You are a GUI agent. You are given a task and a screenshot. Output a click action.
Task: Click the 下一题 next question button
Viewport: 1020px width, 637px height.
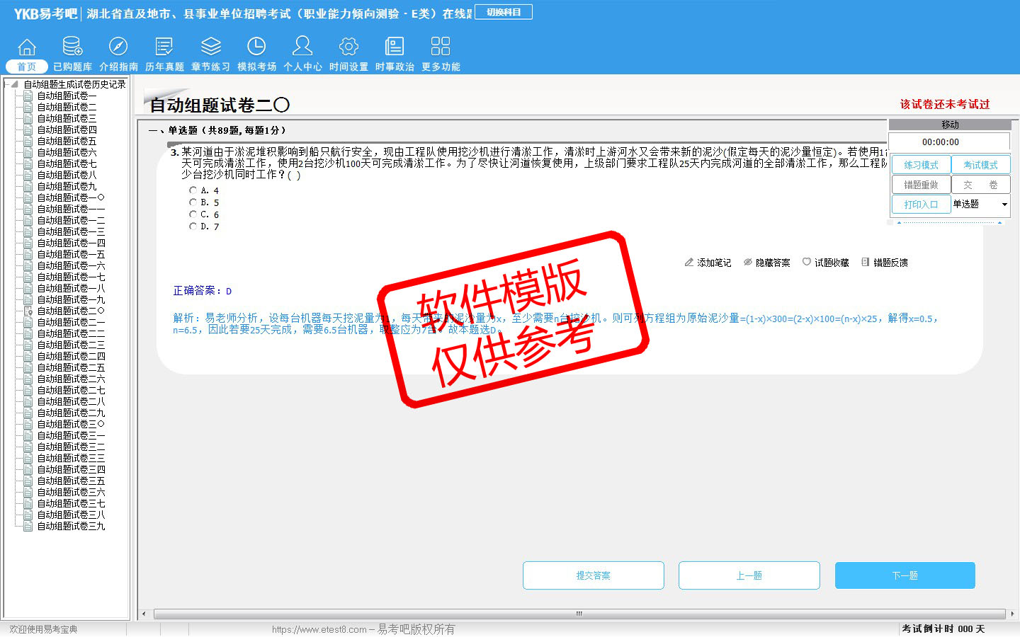point(905,575)
